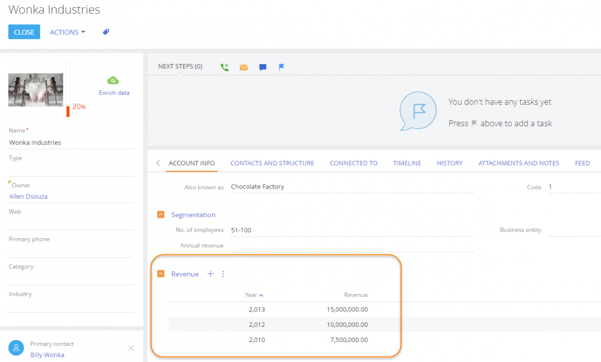Add a task with the flag icon
Screen dimensions: 601x362
[x=282, y=67]
